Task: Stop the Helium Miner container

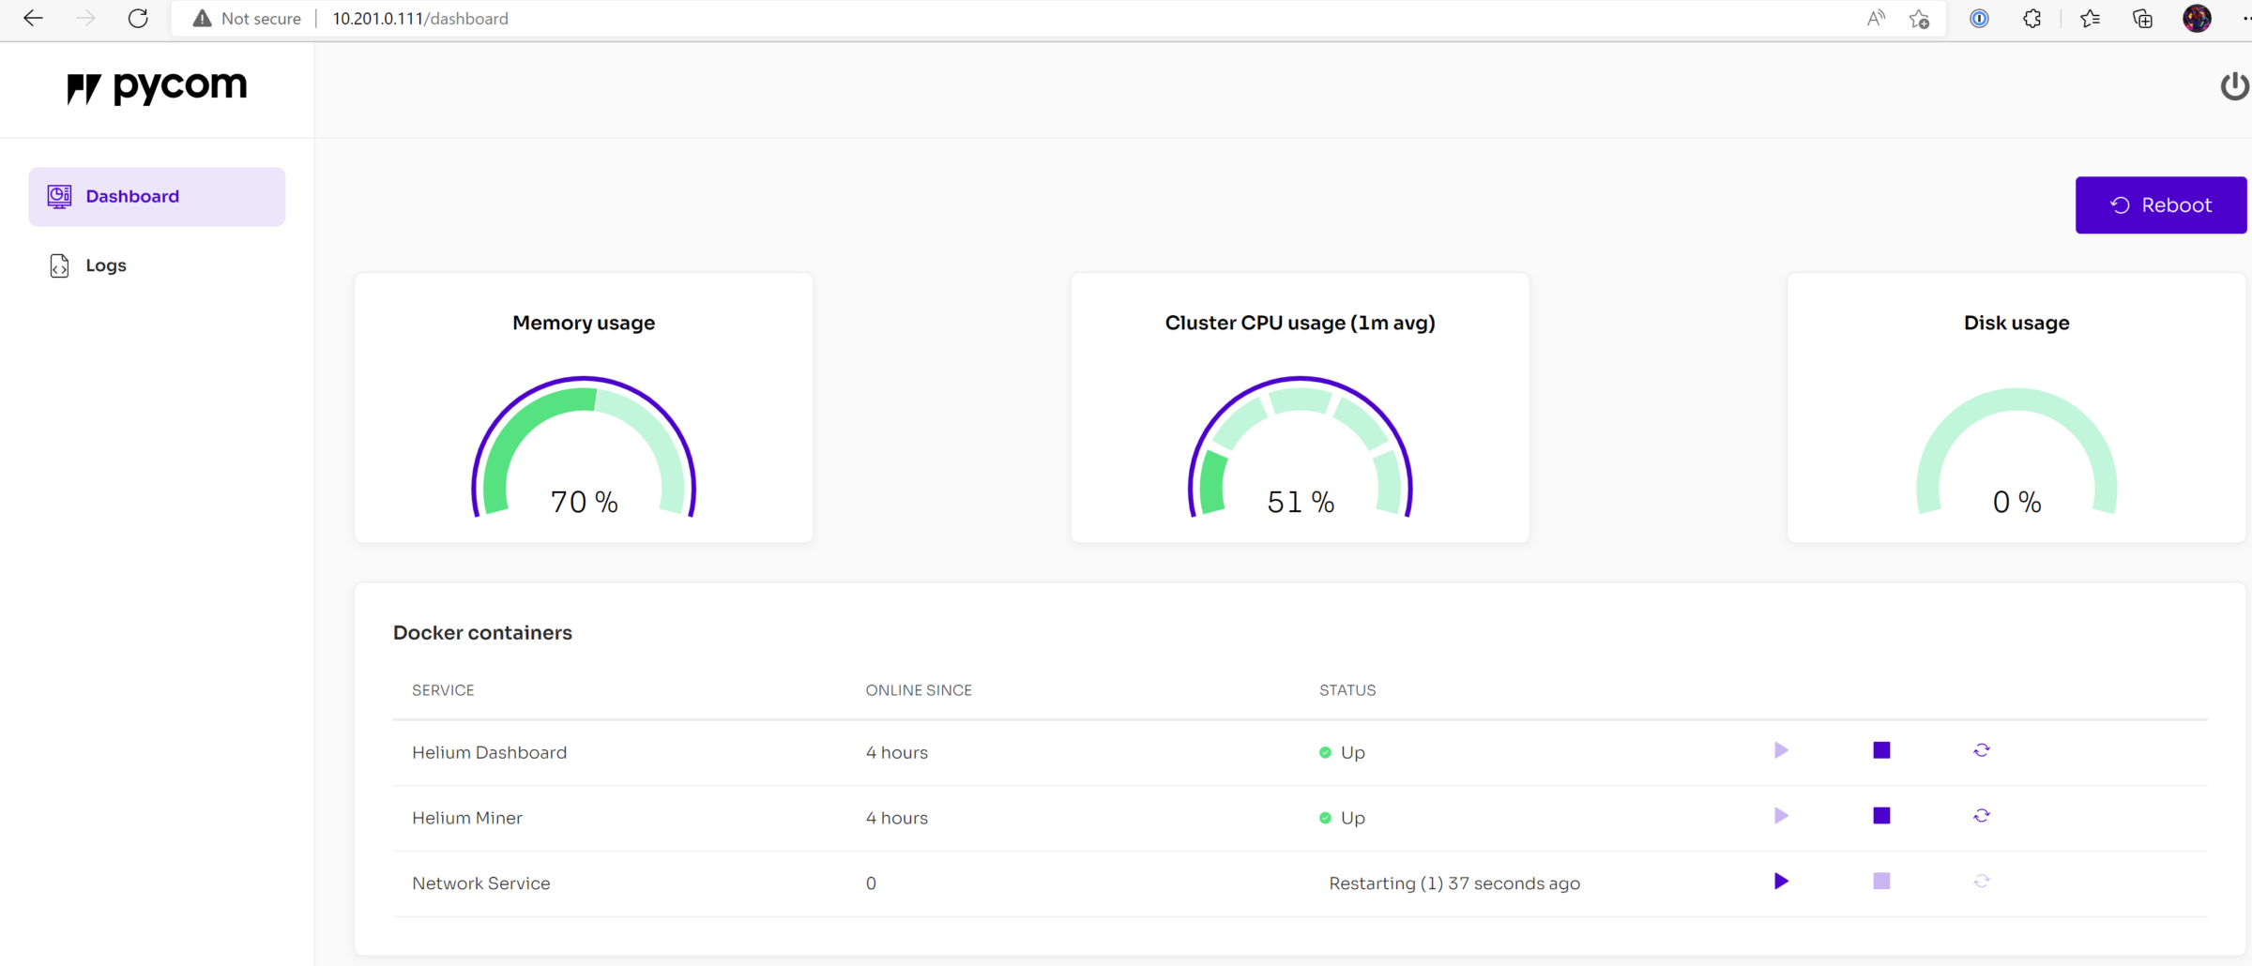Action: pos(1881,816)
